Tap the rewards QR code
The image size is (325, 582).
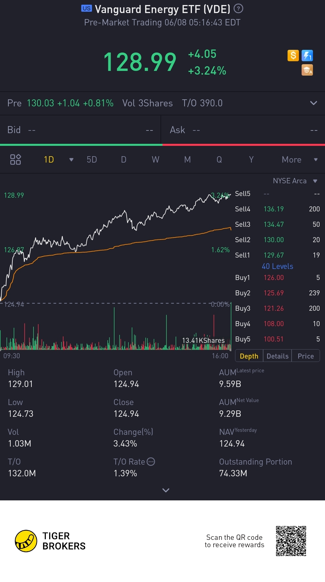pos(291,541)
